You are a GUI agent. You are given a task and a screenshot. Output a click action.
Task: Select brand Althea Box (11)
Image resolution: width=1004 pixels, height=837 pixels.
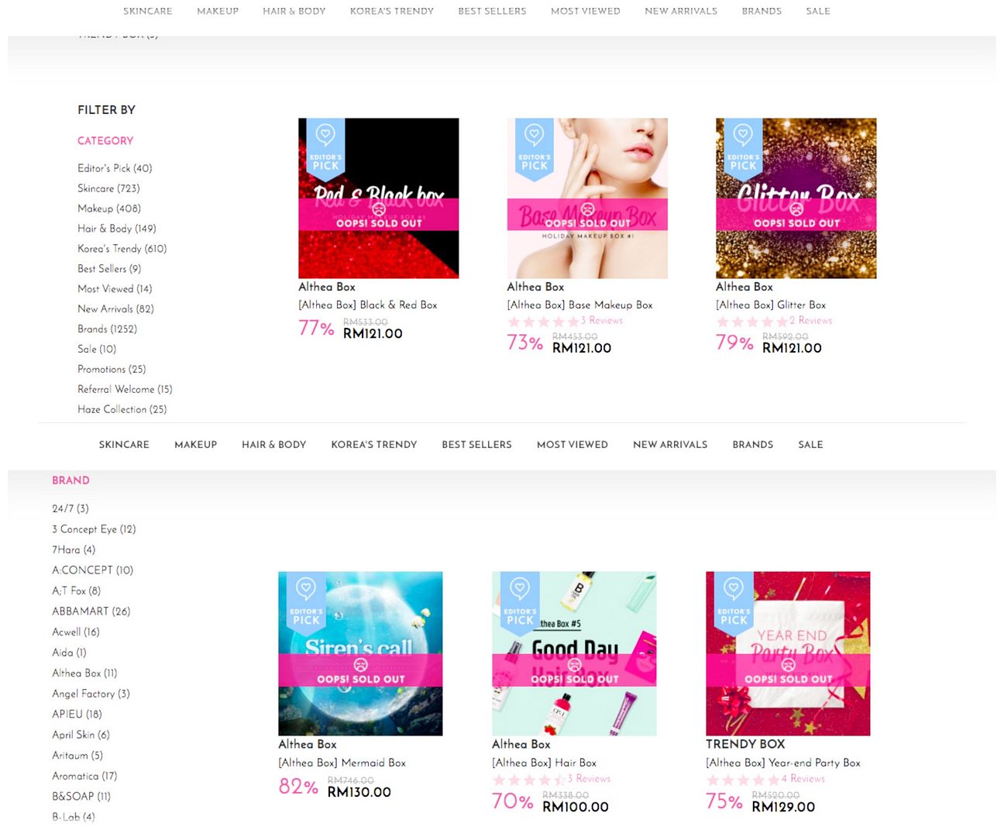click(x=84, y=673)
